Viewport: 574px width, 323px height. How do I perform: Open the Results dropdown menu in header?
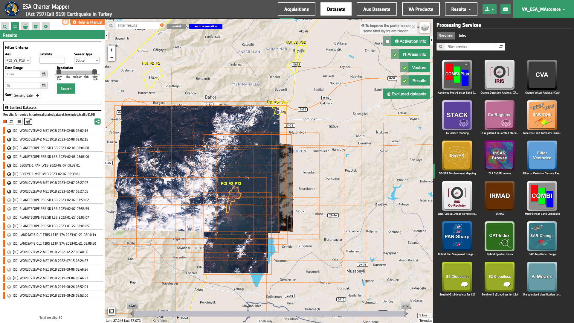[x=461, y=9]
